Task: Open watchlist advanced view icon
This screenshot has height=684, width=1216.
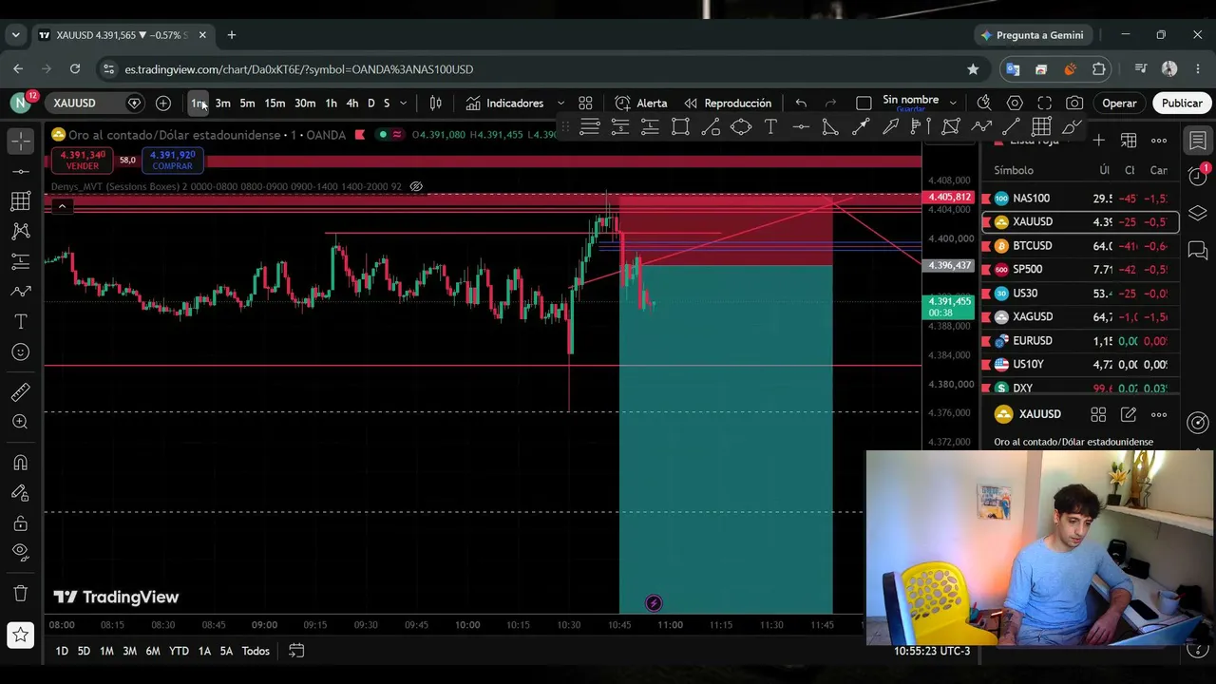Action: tap(1129, 141)
